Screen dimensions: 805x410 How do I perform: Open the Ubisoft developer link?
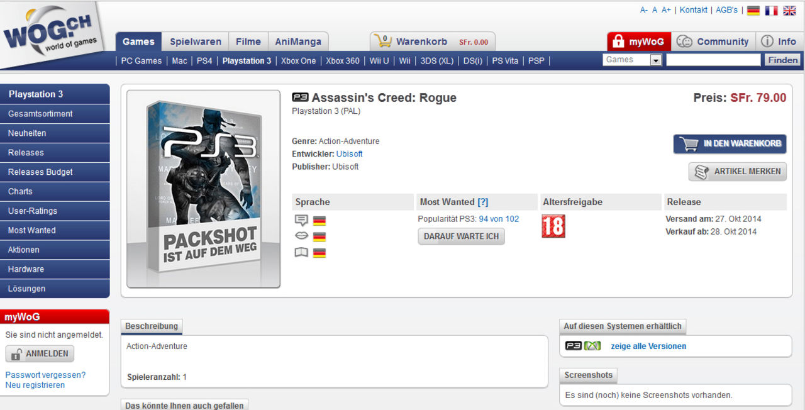tap(349, 153)
